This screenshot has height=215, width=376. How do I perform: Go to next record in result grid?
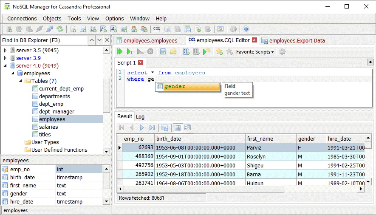coord(142,127)
